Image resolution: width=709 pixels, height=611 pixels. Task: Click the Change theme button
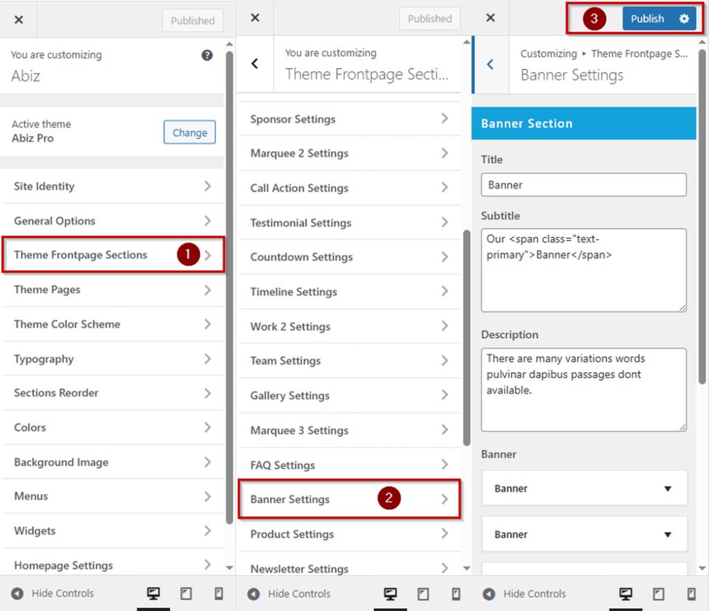pos(190,132)
